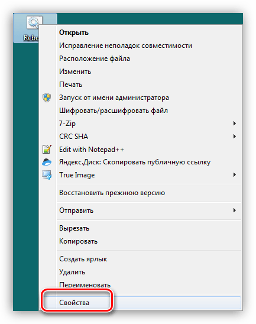Click the UAC shield icon beside Запуск от имени администратора
The width and height of the screenshot is (256, 324).
(47, 98)
